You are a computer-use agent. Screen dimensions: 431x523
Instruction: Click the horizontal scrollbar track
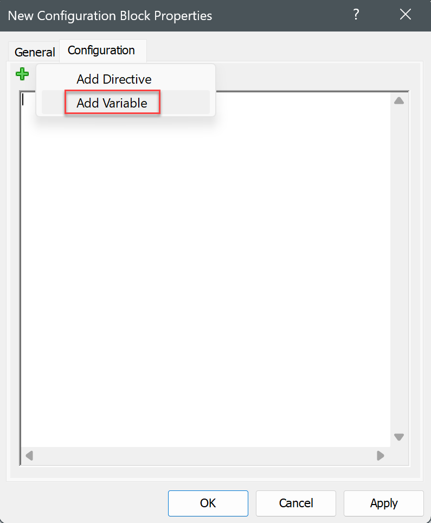pos(205,456)
